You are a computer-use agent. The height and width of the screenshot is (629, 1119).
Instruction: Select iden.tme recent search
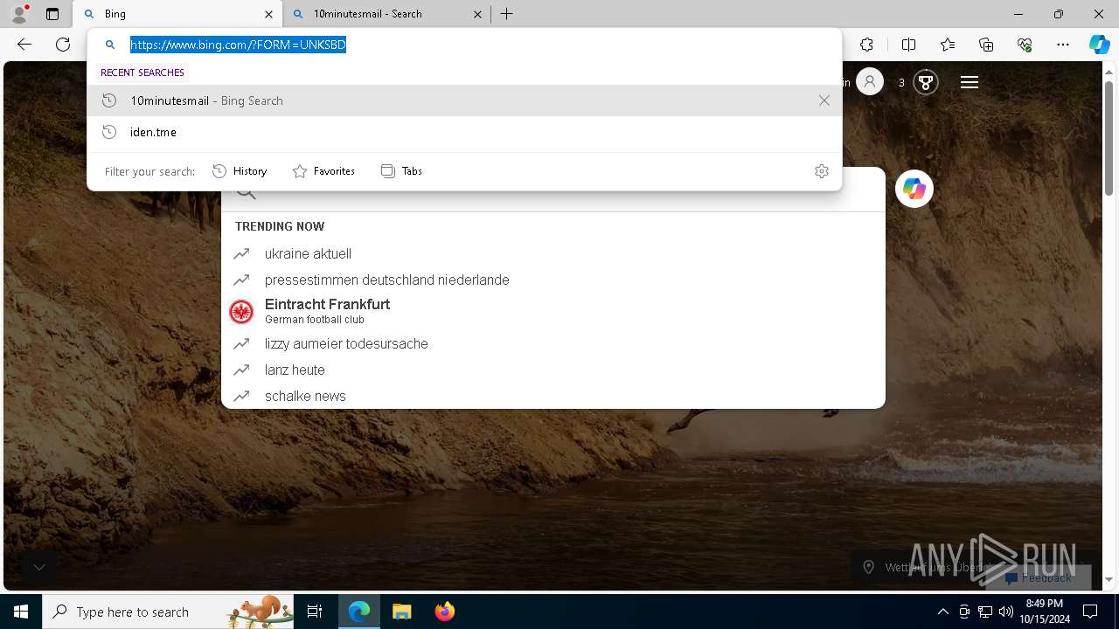464,132
